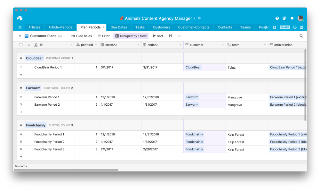Click the horizontal scrollbar thumb
Image resolution: width=320 pixels, height=190 pixels.
66,170
